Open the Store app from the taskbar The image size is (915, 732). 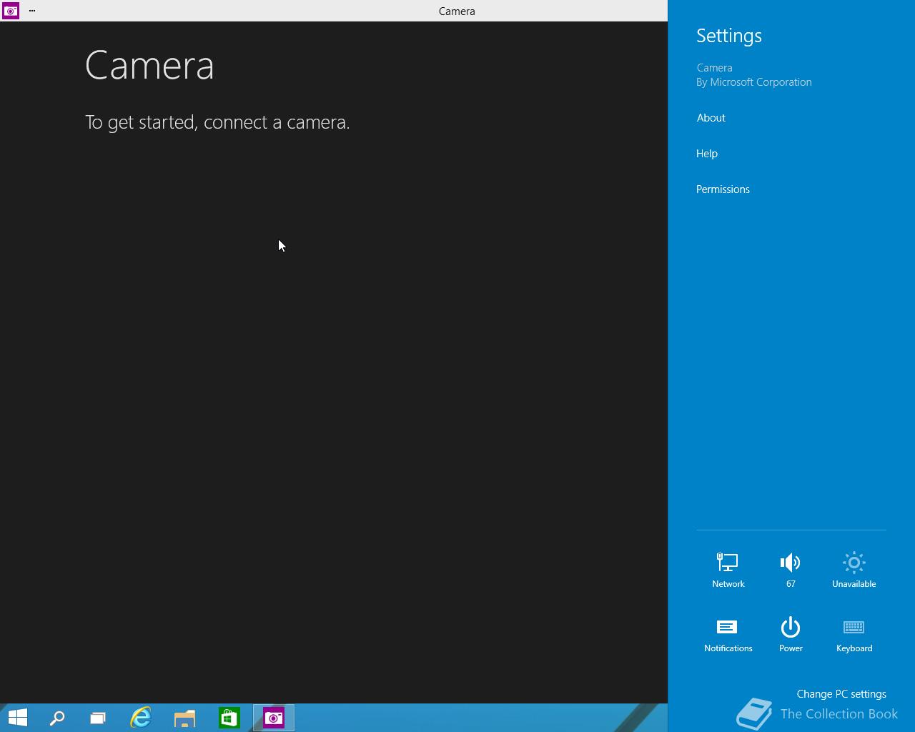point(229,718)
